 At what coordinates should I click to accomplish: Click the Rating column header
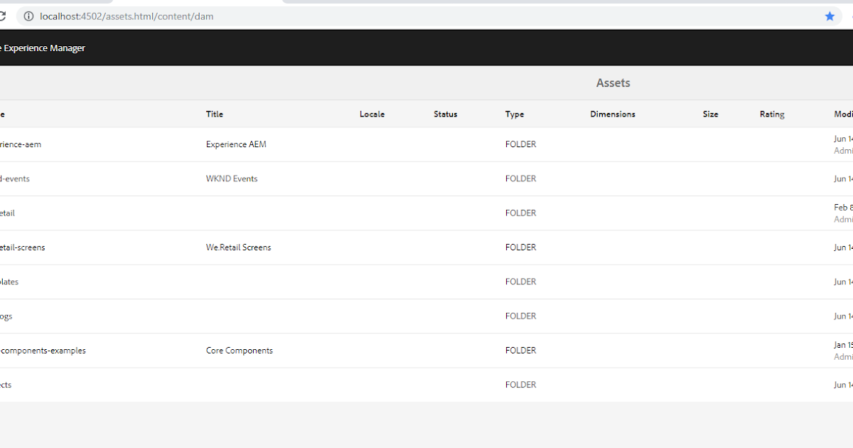[x=772, y=114]
